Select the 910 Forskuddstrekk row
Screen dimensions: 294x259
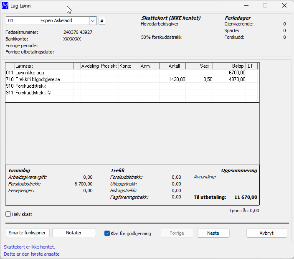coord(132,86)
